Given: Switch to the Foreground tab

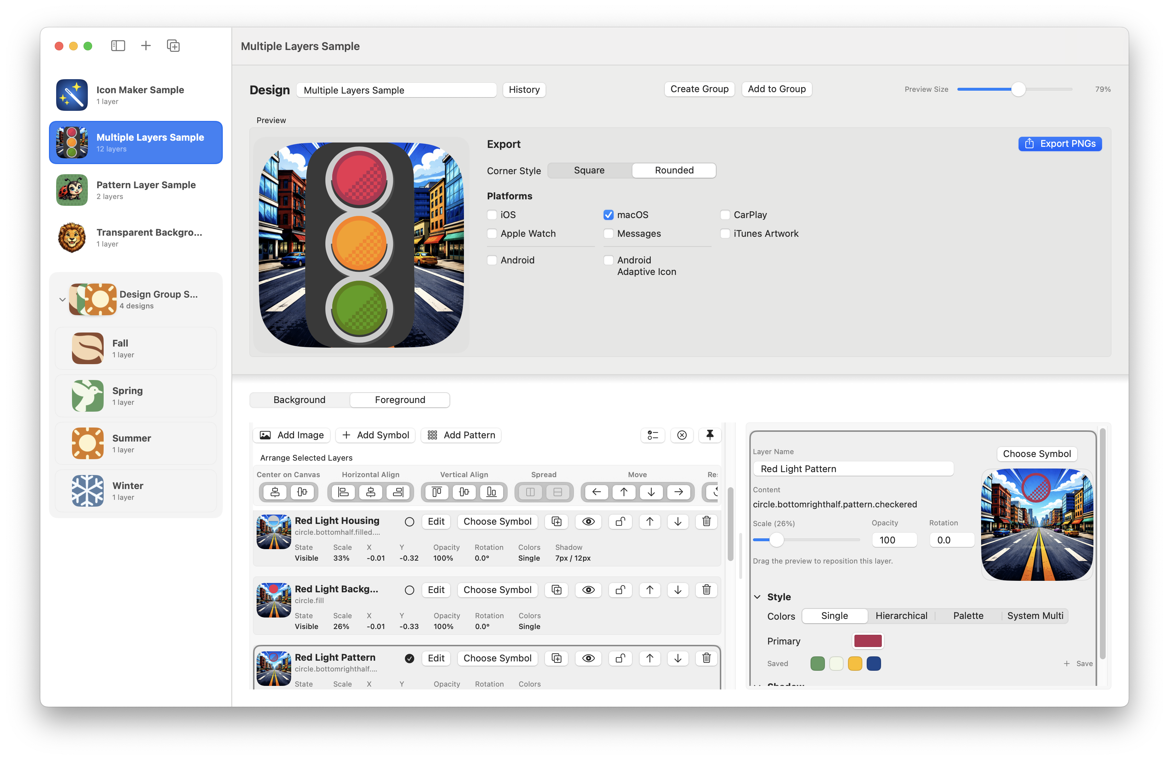Looking at the screenshot, I should pyautogui.click(x=400, y=400).
